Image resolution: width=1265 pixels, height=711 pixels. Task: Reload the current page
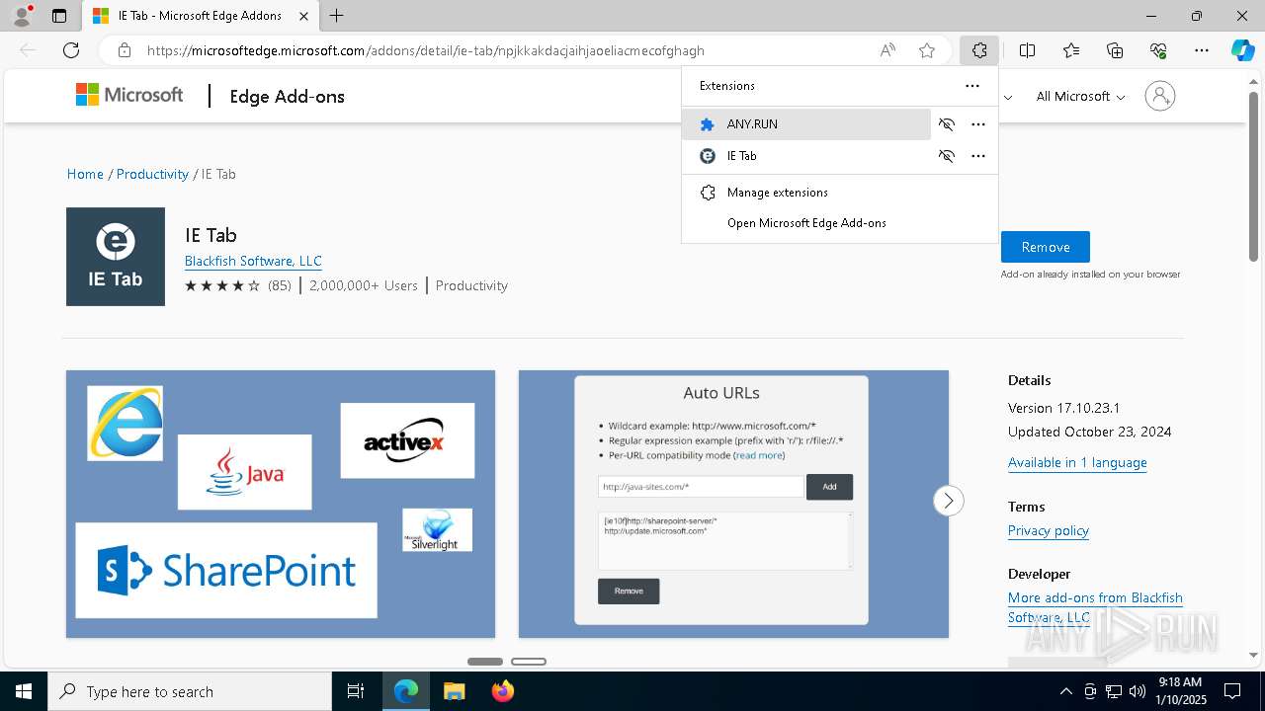coord(71,50)
